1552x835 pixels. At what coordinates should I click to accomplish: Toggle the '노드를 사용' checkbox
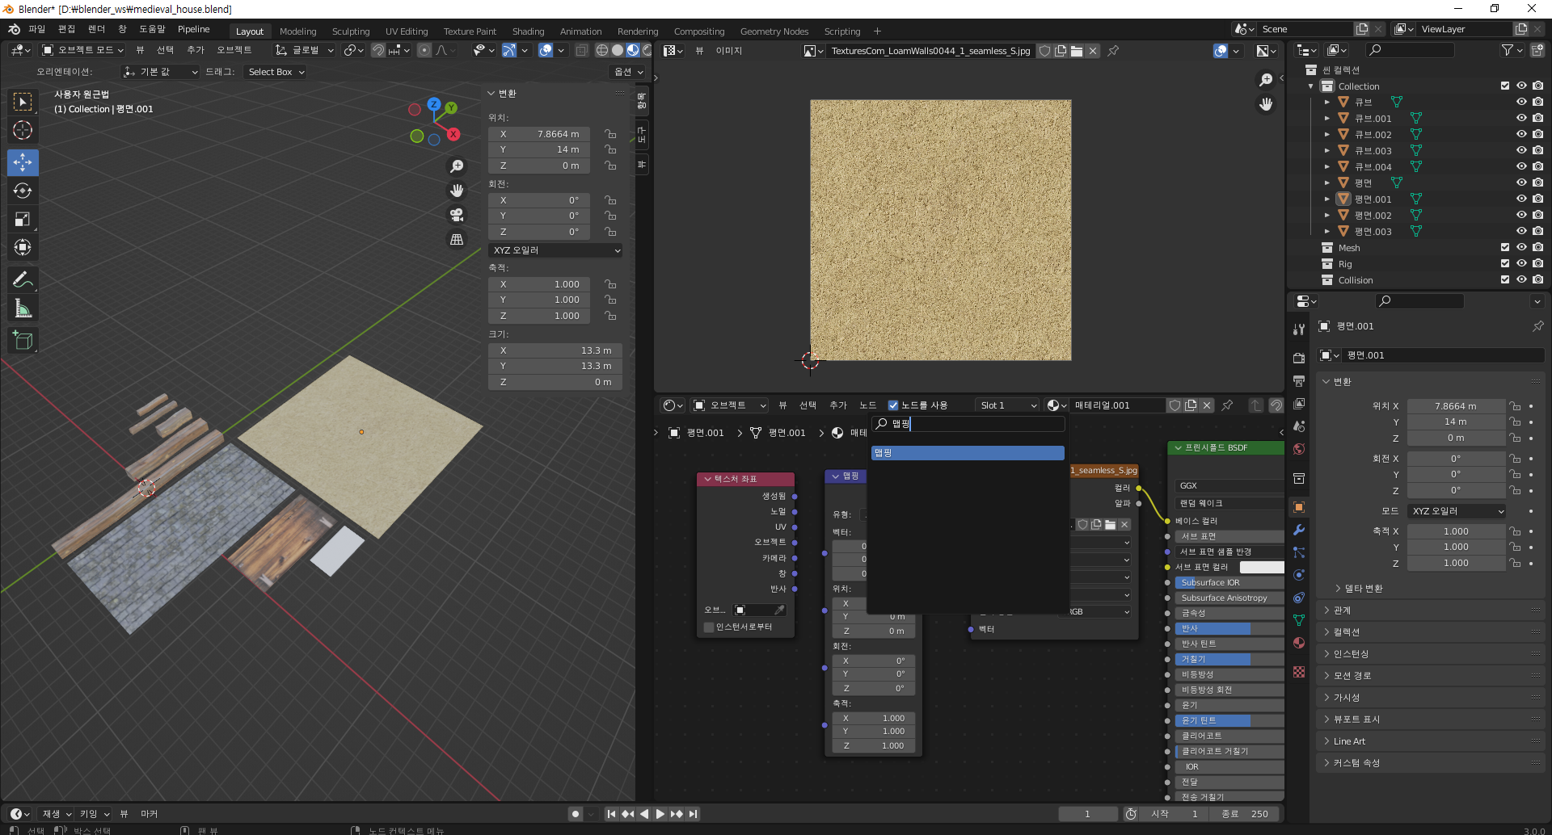[x=893, y=405]
